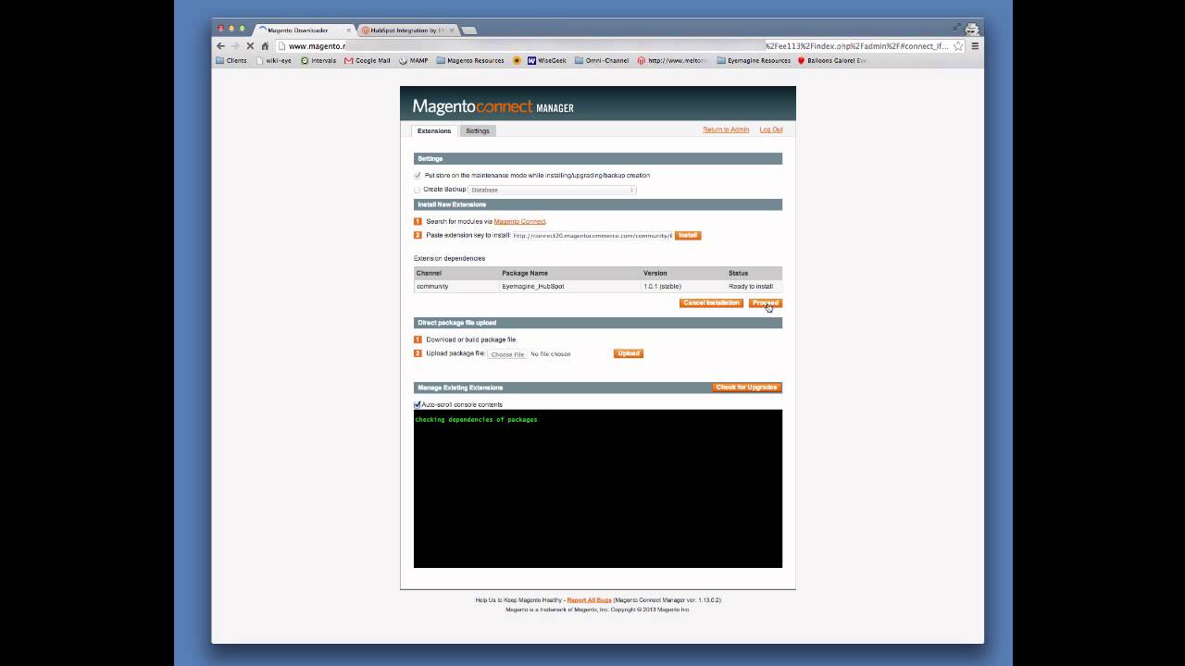This screenshot has height=666, width=1185.
Task: Open the Magento Resources bookmark folder
Action: (470, 60)
